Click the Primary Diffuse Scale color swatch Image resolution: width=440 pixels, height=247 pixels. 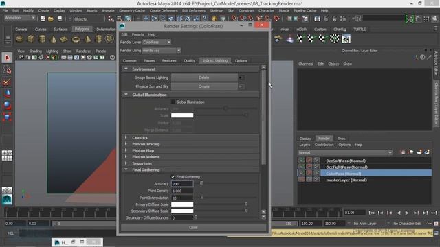point(182,204)
